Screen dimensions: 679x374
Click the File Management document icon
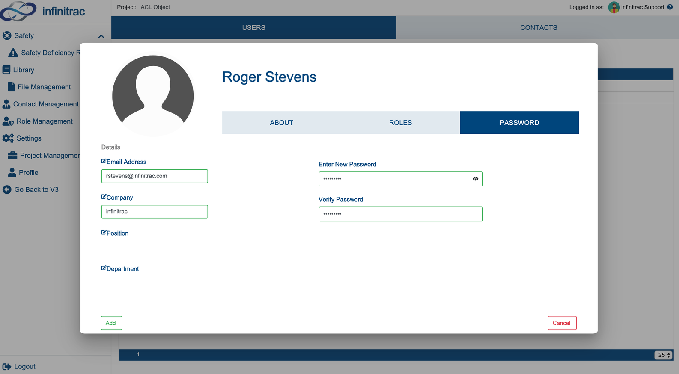click(x=12, y=87)
